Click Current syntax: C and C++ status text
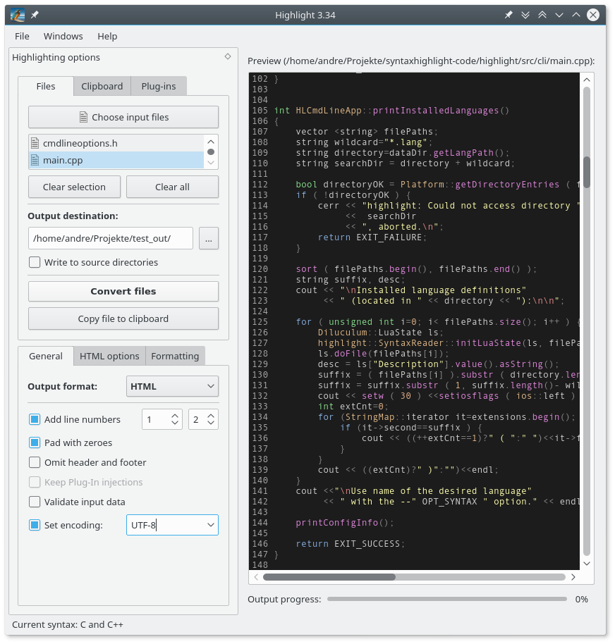 tap(68, 625)
